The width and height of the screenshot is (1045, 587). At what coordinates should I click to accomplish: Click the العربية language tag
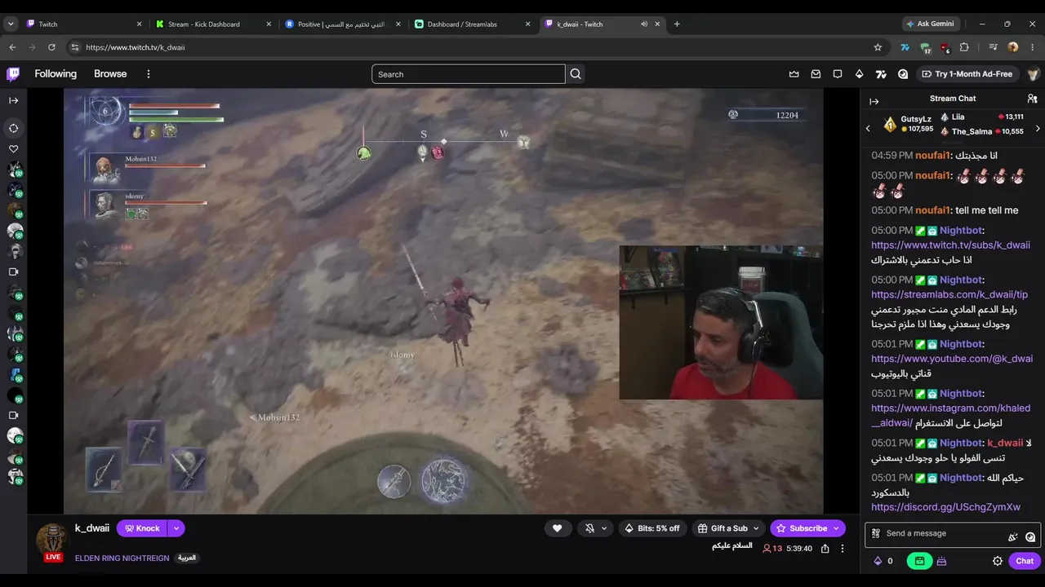click(187, 558)
